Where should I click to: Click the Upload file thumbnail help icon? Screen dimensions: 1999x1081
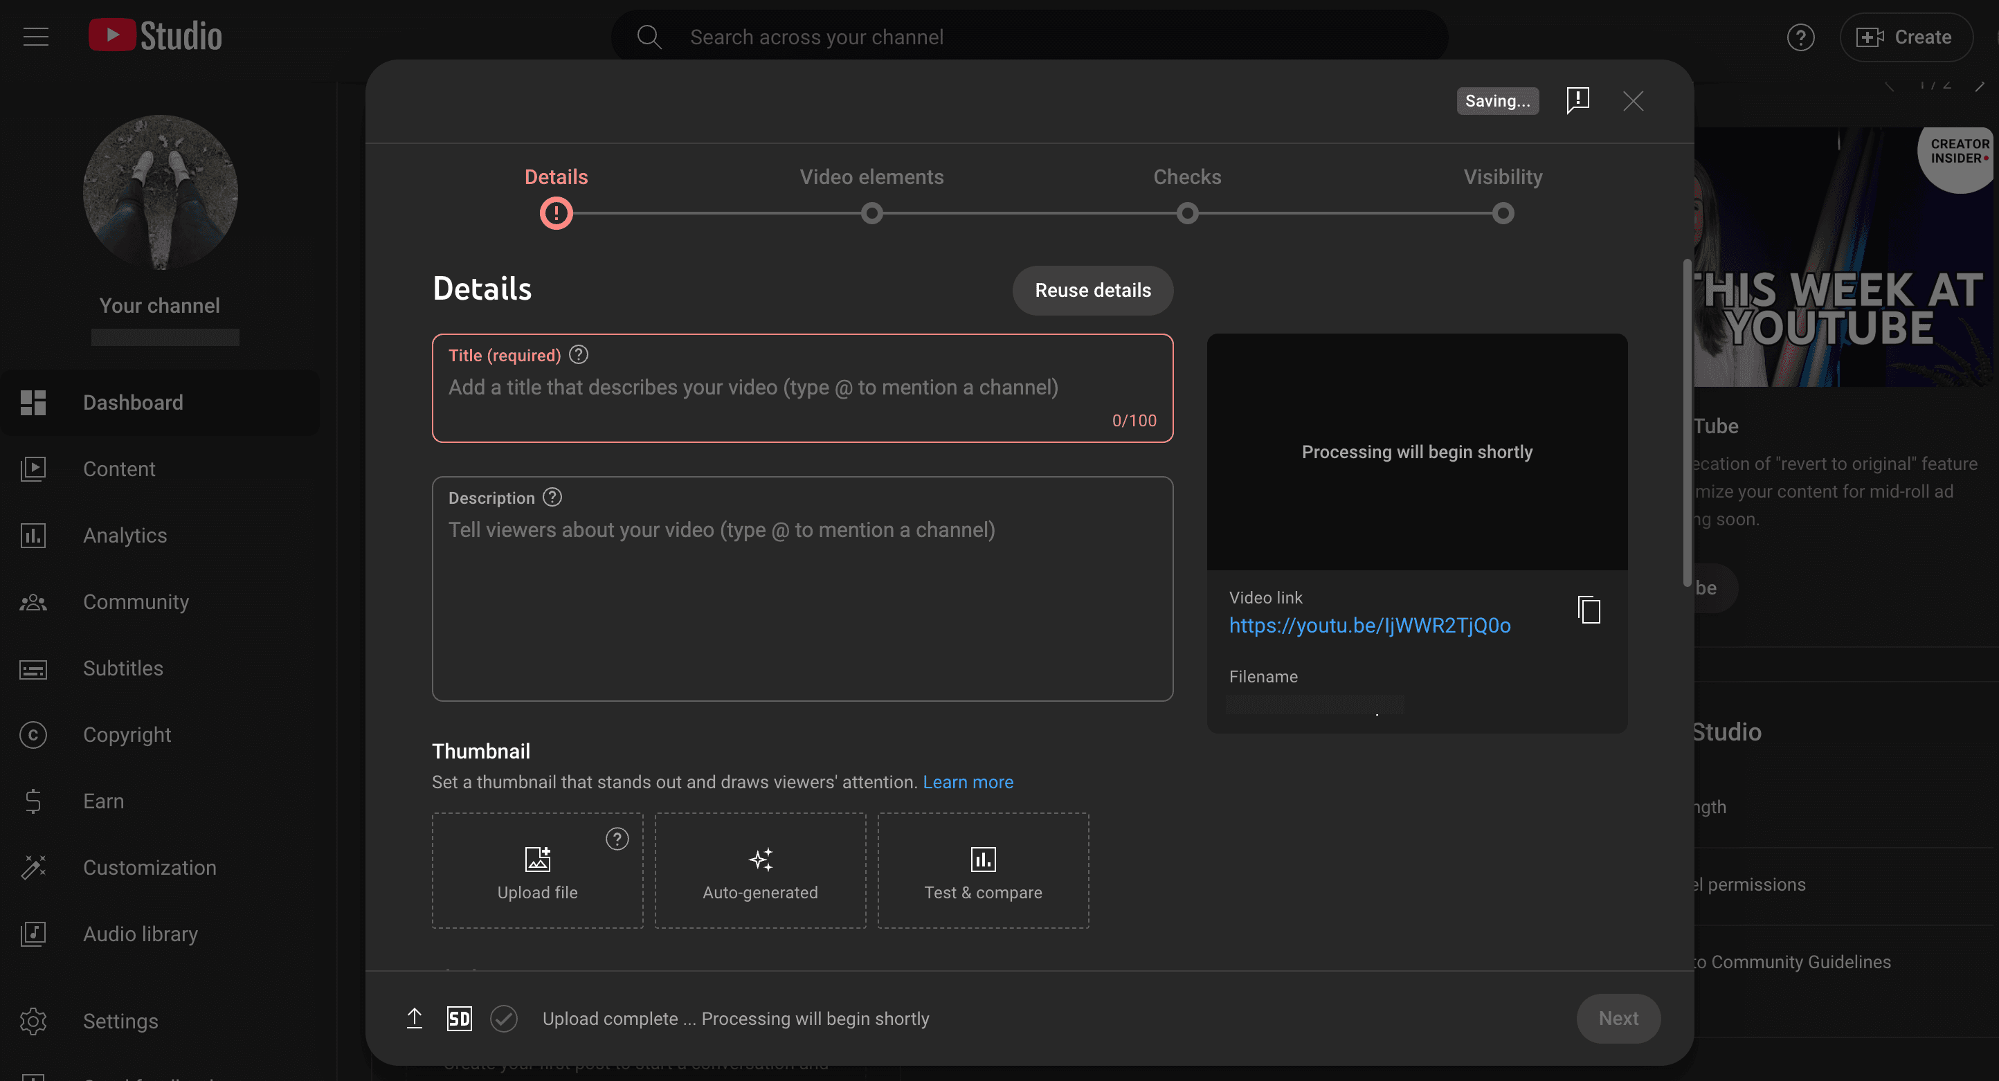click(x=617, y=838)
